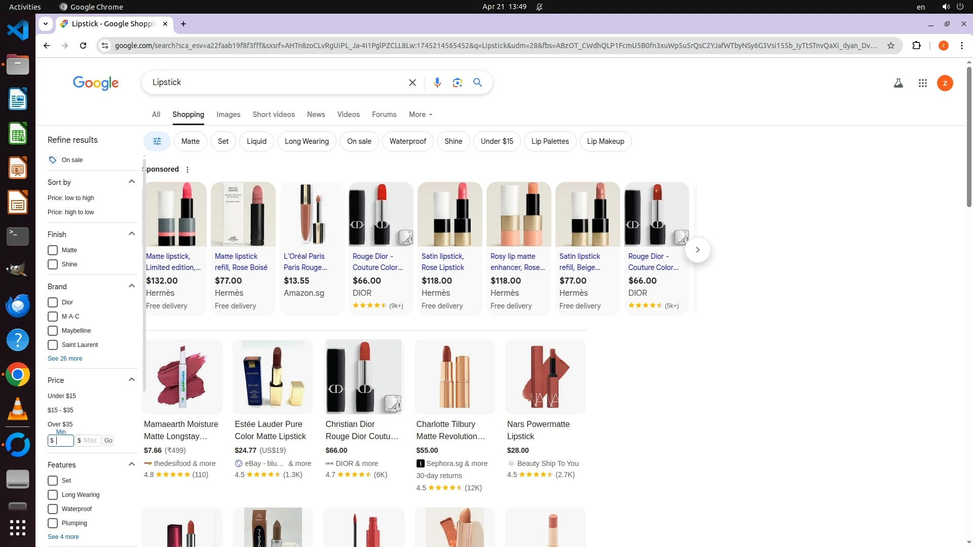Image resolution: width=973 pixels, height=547 pixels.
Task: Switch to the Videos tab
Action: point(348,114)
